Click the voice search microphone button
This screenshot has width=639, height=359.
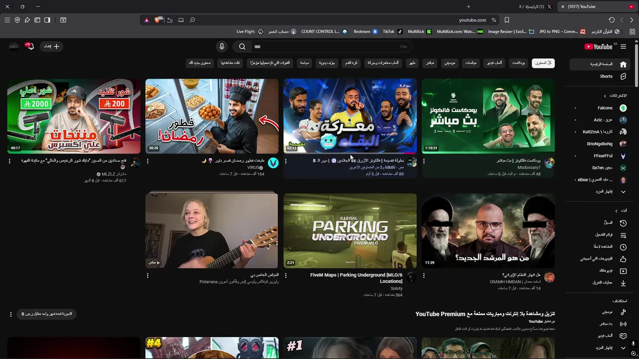click(222, 46)
